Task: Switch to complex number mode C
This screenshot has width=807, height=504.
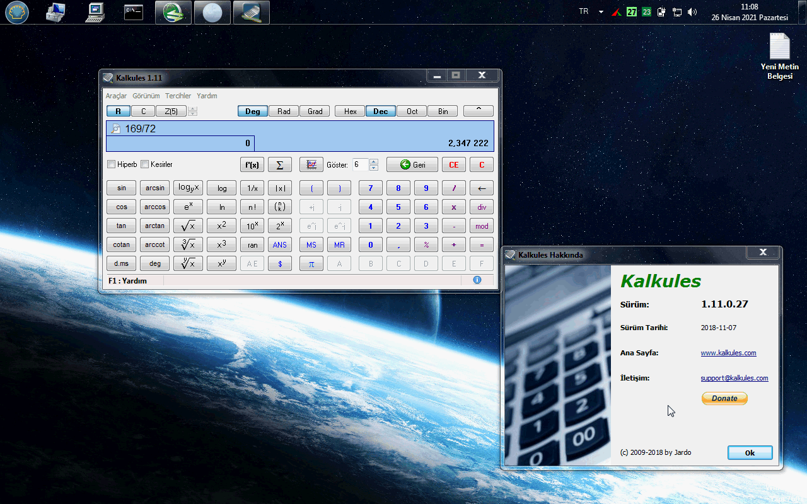Action: click(143, 111)
